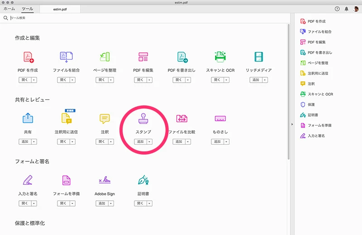
Task: Select the 証明書 certificate pen icon
Action: tap(143, 180)
